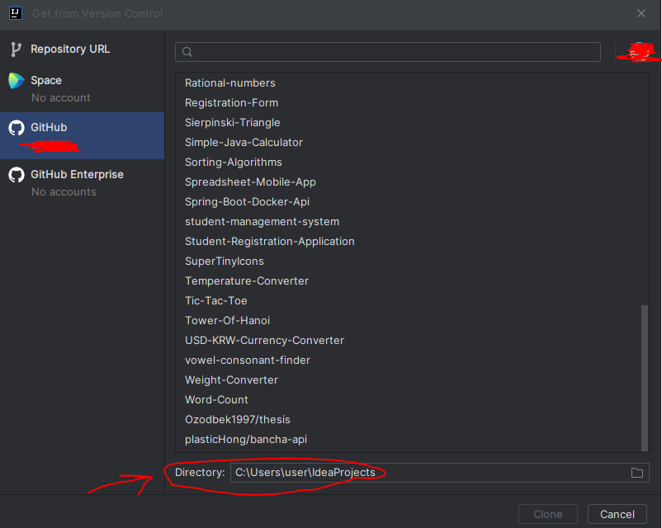Click the search magnifier icon
The height and width of the screenshot is (528, 662).
pos(187,52)
